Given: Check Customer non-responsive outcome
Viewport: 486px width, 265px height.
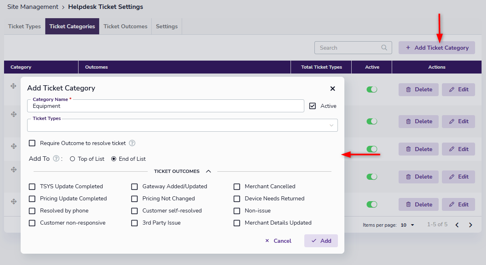Looking at the screenshot, I should pyautogui.click(x=32, y=223).
